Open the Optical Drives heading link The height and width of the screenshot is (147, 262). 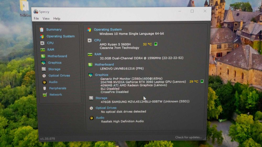pos(106,108)
